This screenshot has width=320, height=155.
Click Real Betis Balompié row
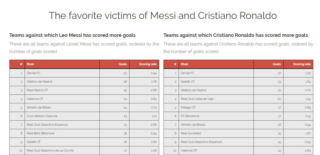[84, 133]
